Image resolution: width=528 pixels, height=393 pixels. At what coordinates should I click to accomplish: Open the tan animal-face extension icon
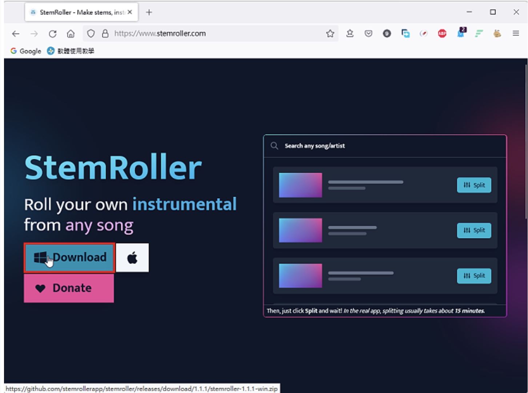pyautogui.click(x=497, y=34)
